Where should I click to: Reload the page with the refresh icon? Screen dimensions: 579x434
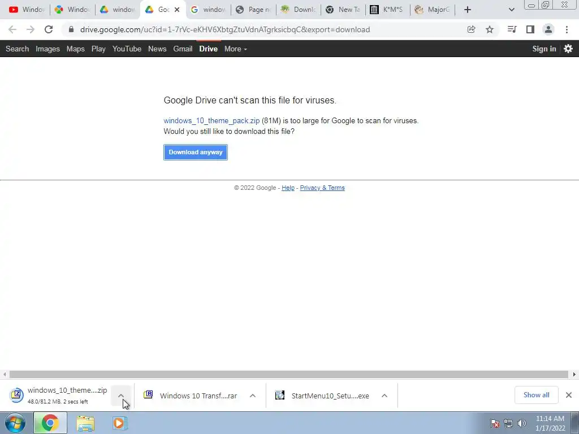(49, 29)
